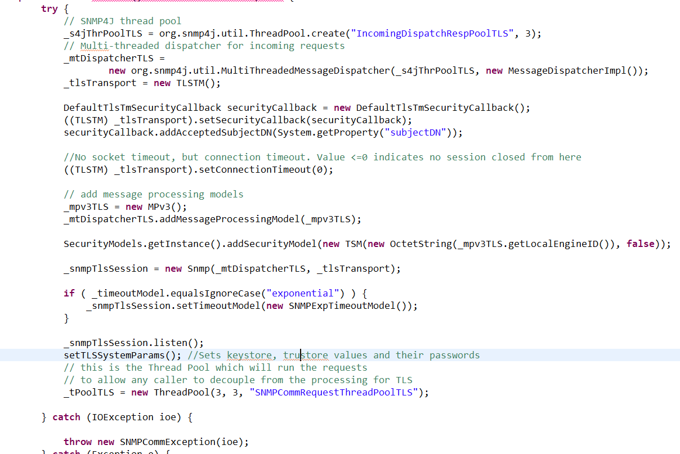
Task: Click the "// SNMP4J thread pool" comment
Action: click(x=122, y=21)
